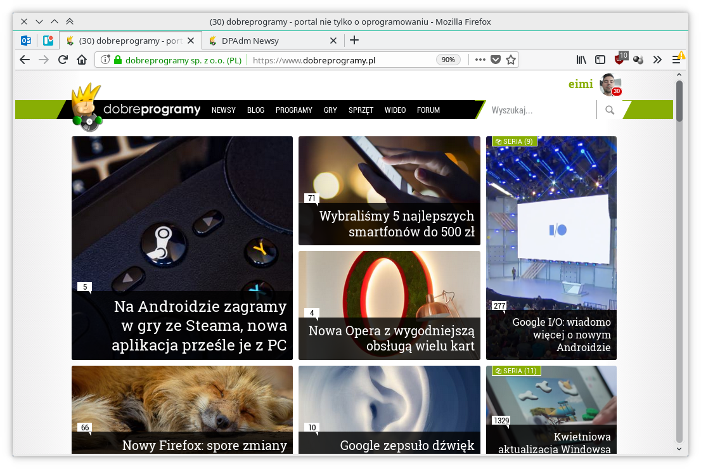
Task: Open the eimi username link
Action: pos(581,84)
